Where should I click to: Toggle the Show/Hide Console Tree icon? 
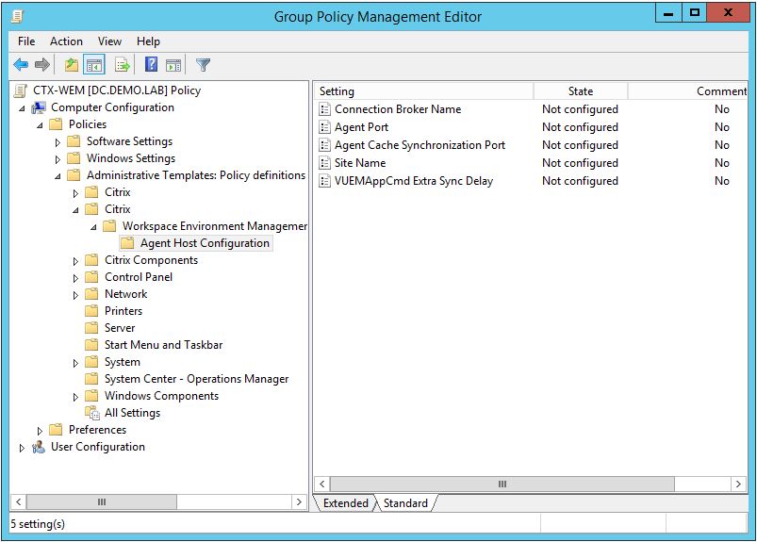pos(94,65)
